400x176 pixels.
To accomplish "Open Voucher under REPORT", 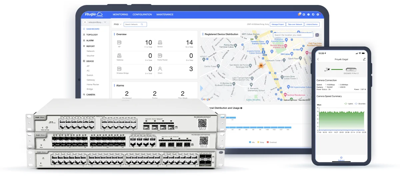I will coord(91,56).
